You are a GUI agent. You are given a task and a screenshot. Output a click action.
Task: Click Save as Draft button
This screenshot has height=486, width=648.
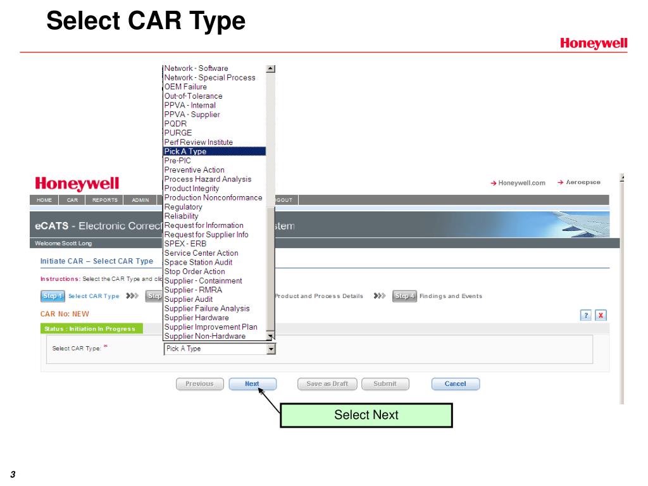coord(327,384)
